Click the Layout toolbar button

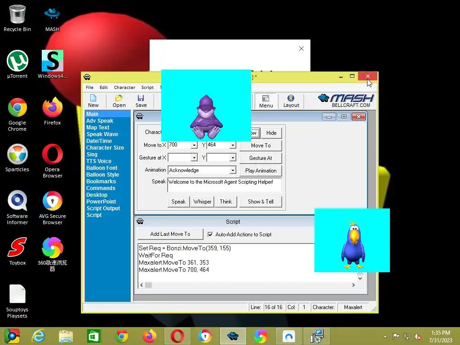pyautogui.click(x=291, y=101)
